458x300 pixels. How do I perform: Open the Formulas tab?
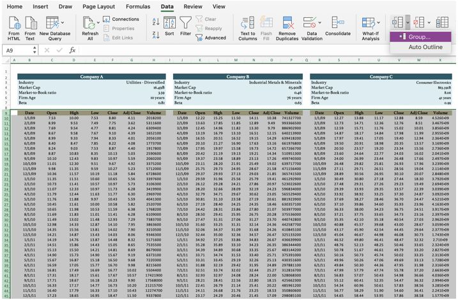point(138,6)
